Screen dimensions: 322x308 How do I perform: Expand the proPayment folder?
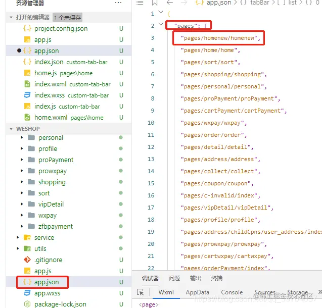click(x=22, y=160)
